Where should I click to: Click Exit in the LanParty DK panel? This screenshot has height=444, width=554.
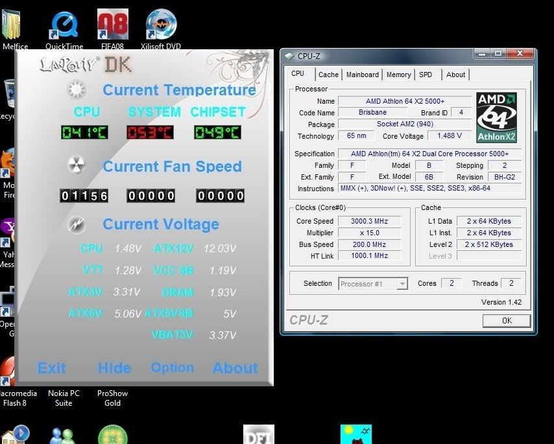tap(52, 368)
